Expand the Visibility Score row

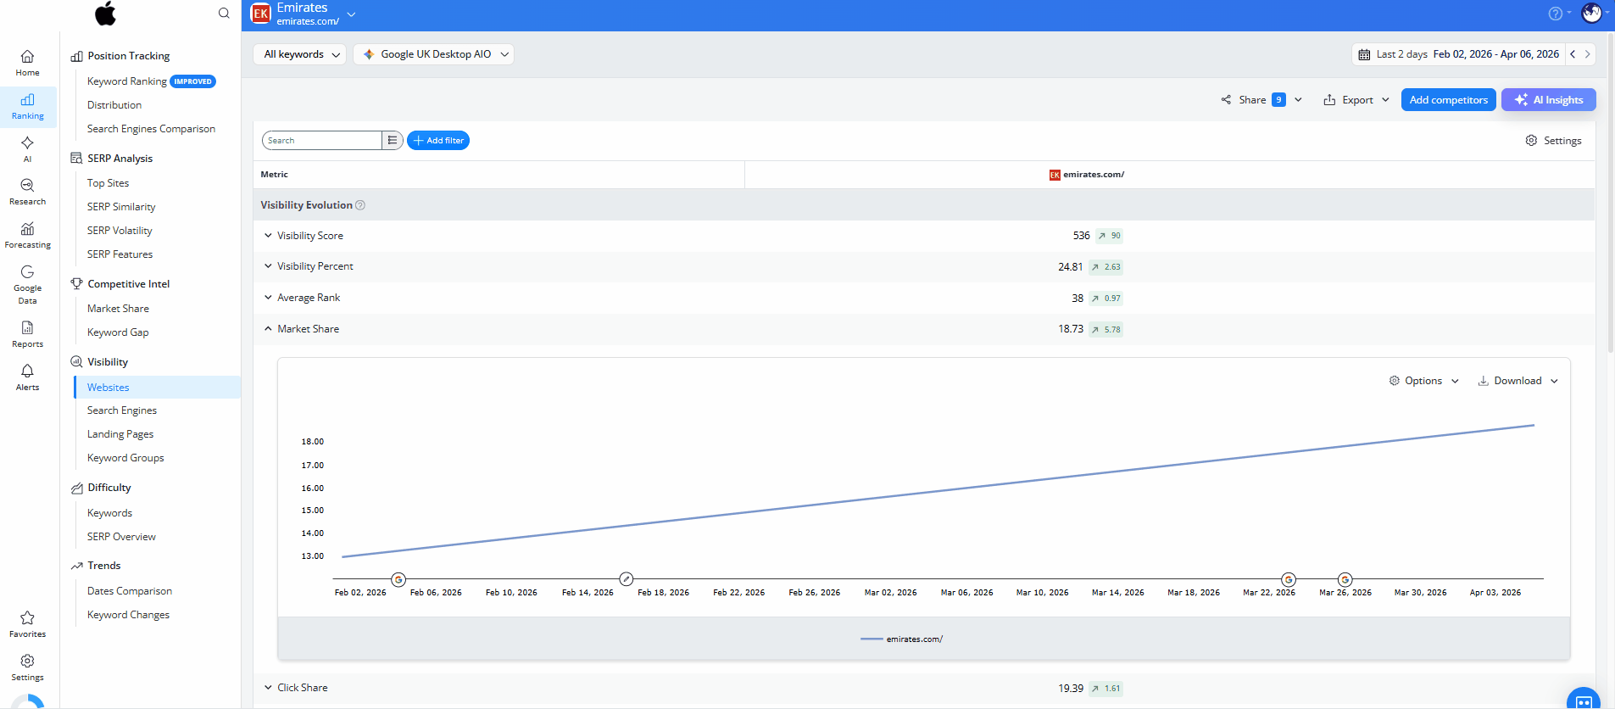coord(268,236)
